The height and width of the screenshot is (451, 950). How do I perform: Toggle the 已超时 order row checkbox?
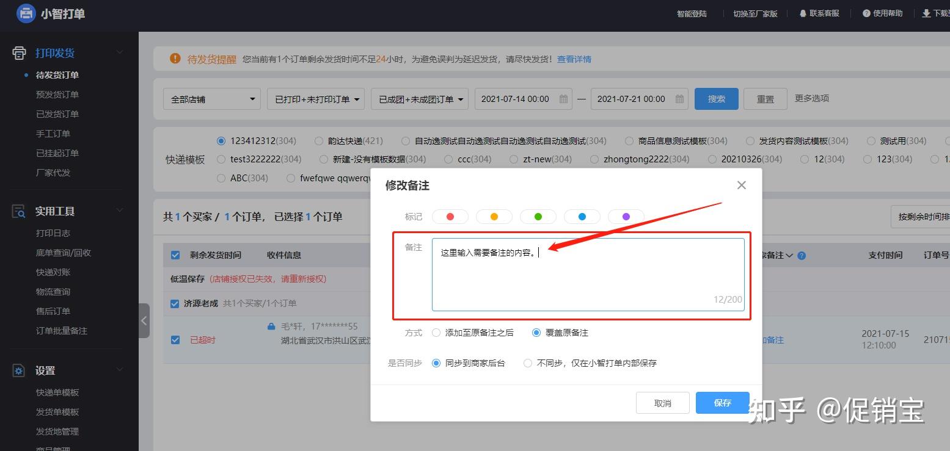[x=175, y=340]
